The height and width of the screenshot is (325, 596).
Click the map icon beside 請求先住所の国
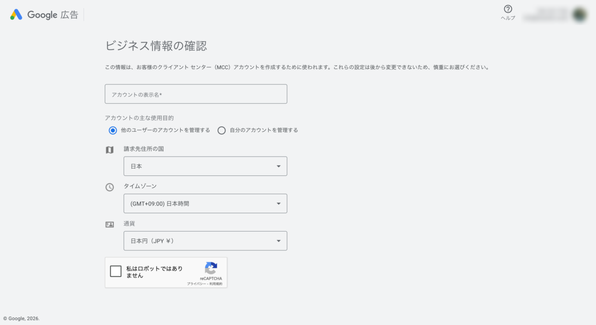point(110,150)
